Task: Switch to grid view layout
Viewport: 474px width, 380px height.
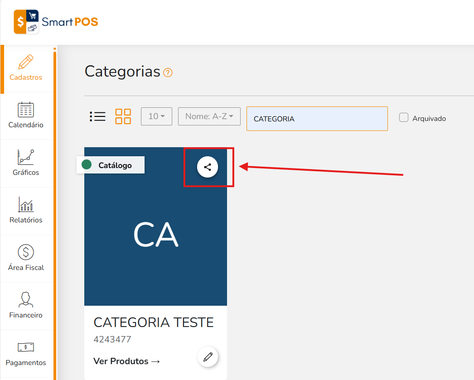Action: click(123, 116)
